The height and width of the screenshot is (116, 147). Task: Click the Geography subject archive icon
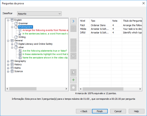click(x=12, y=61)
